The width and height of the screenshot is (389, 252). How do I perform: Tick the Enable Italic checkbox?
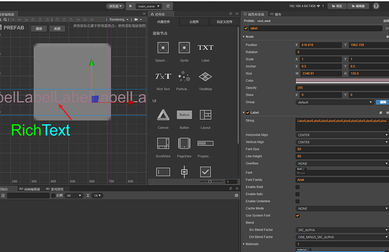[298, 194]
